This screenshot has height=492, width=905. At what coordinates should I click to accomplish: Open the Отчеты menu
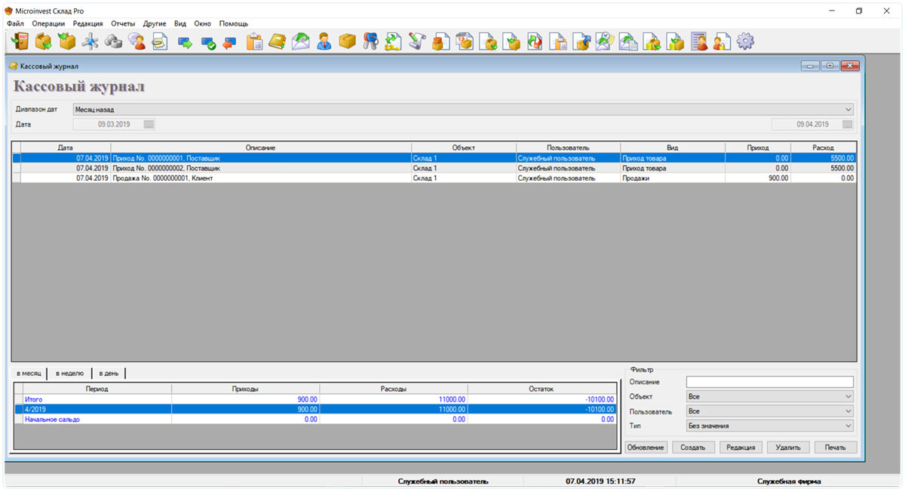click(x=123, y=23)
